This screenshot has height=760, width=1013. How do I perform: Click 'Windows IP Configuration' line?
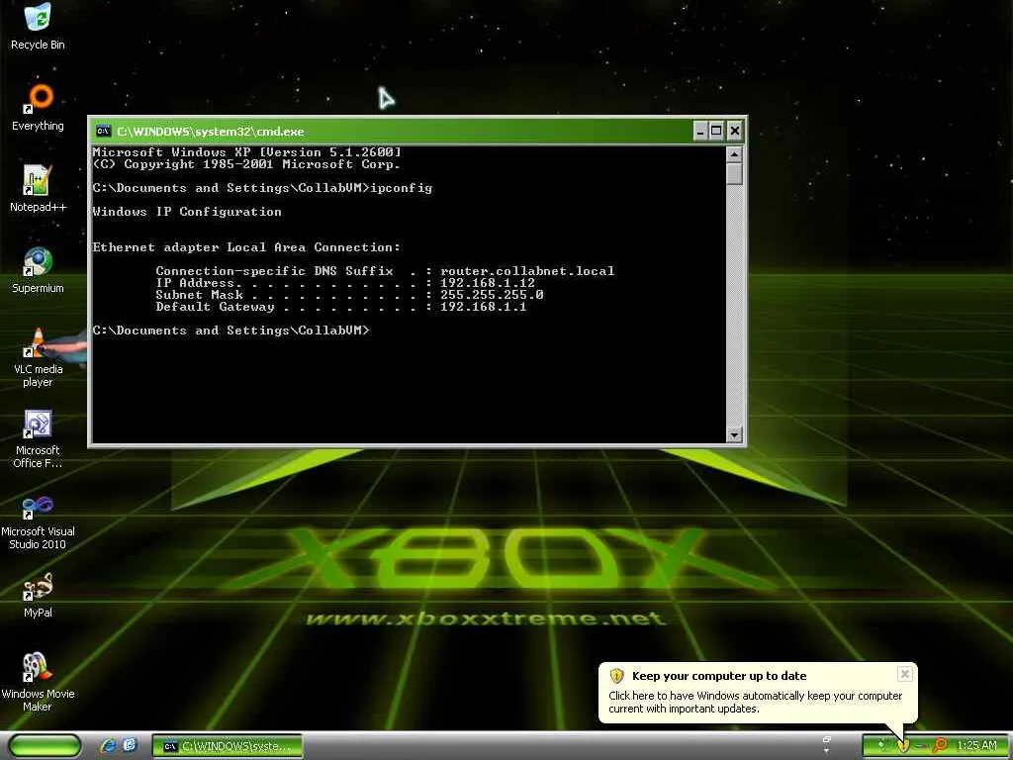click(x=187, y=212)
